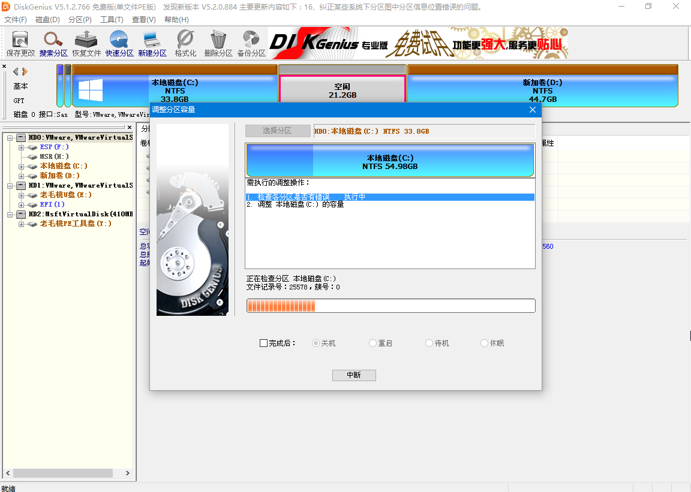Image resolution: width=691 pixels, height=492 pixels.
Task: Open the 帮助(H) menu
Action: tap(176, 20)
